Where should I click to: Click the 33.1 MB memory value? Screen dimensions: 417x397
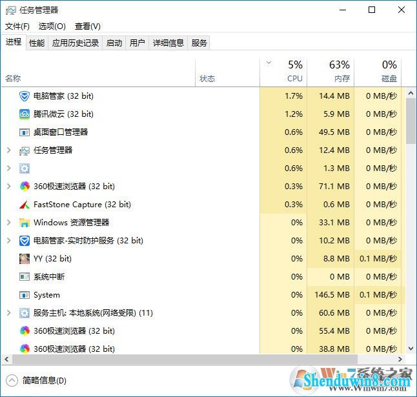pyautogui.click(x=334, y=223)
